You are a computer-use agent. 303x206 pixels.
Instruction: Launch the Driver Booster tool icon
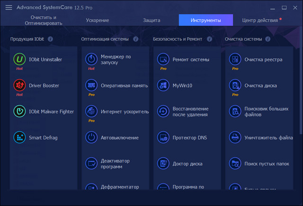click(20, 86)
